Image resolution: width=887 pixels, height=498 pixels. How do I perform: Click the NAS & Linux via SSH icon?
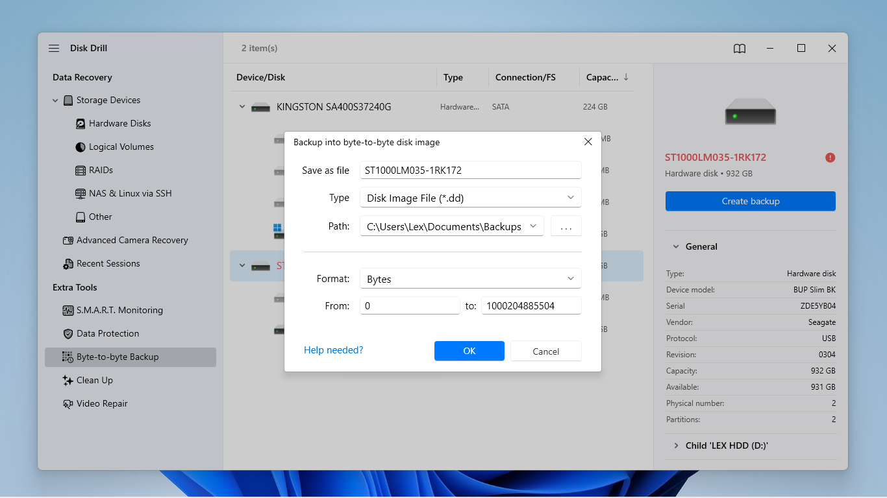click(81, 194)
